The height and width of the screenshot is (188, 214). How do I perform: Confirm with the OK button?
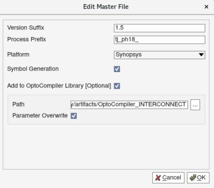click(x=198, y=178)
